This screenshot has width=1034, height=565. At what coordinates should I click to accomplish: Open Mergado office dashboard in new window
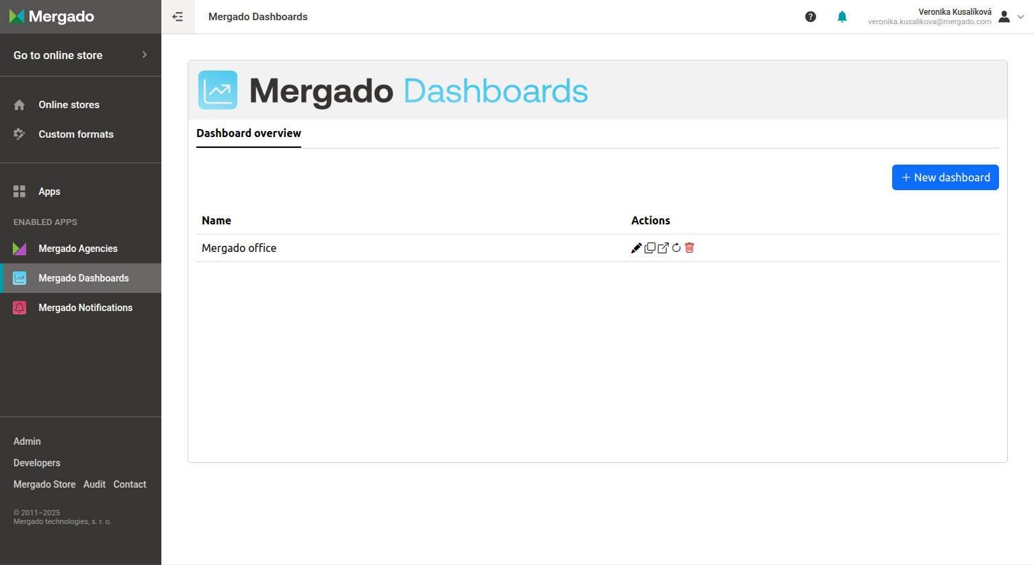664,248
